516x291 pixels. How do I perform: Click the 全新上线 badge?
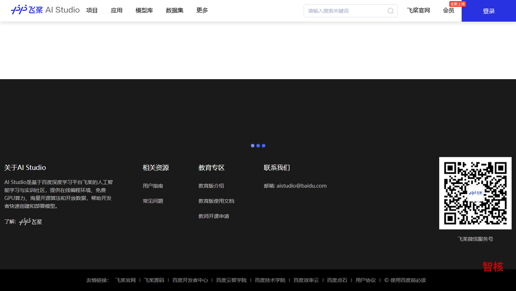457,4
